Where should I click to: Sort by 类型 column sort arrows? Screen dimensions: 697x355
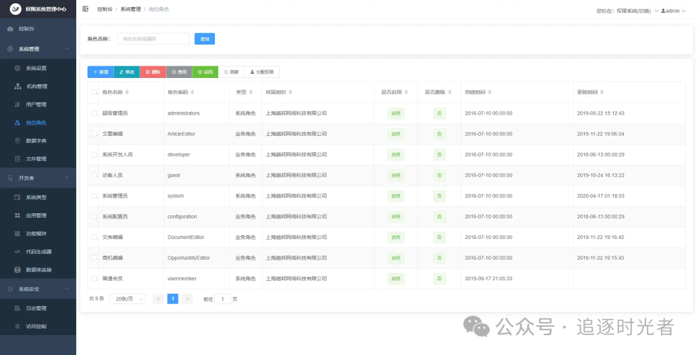250,92
